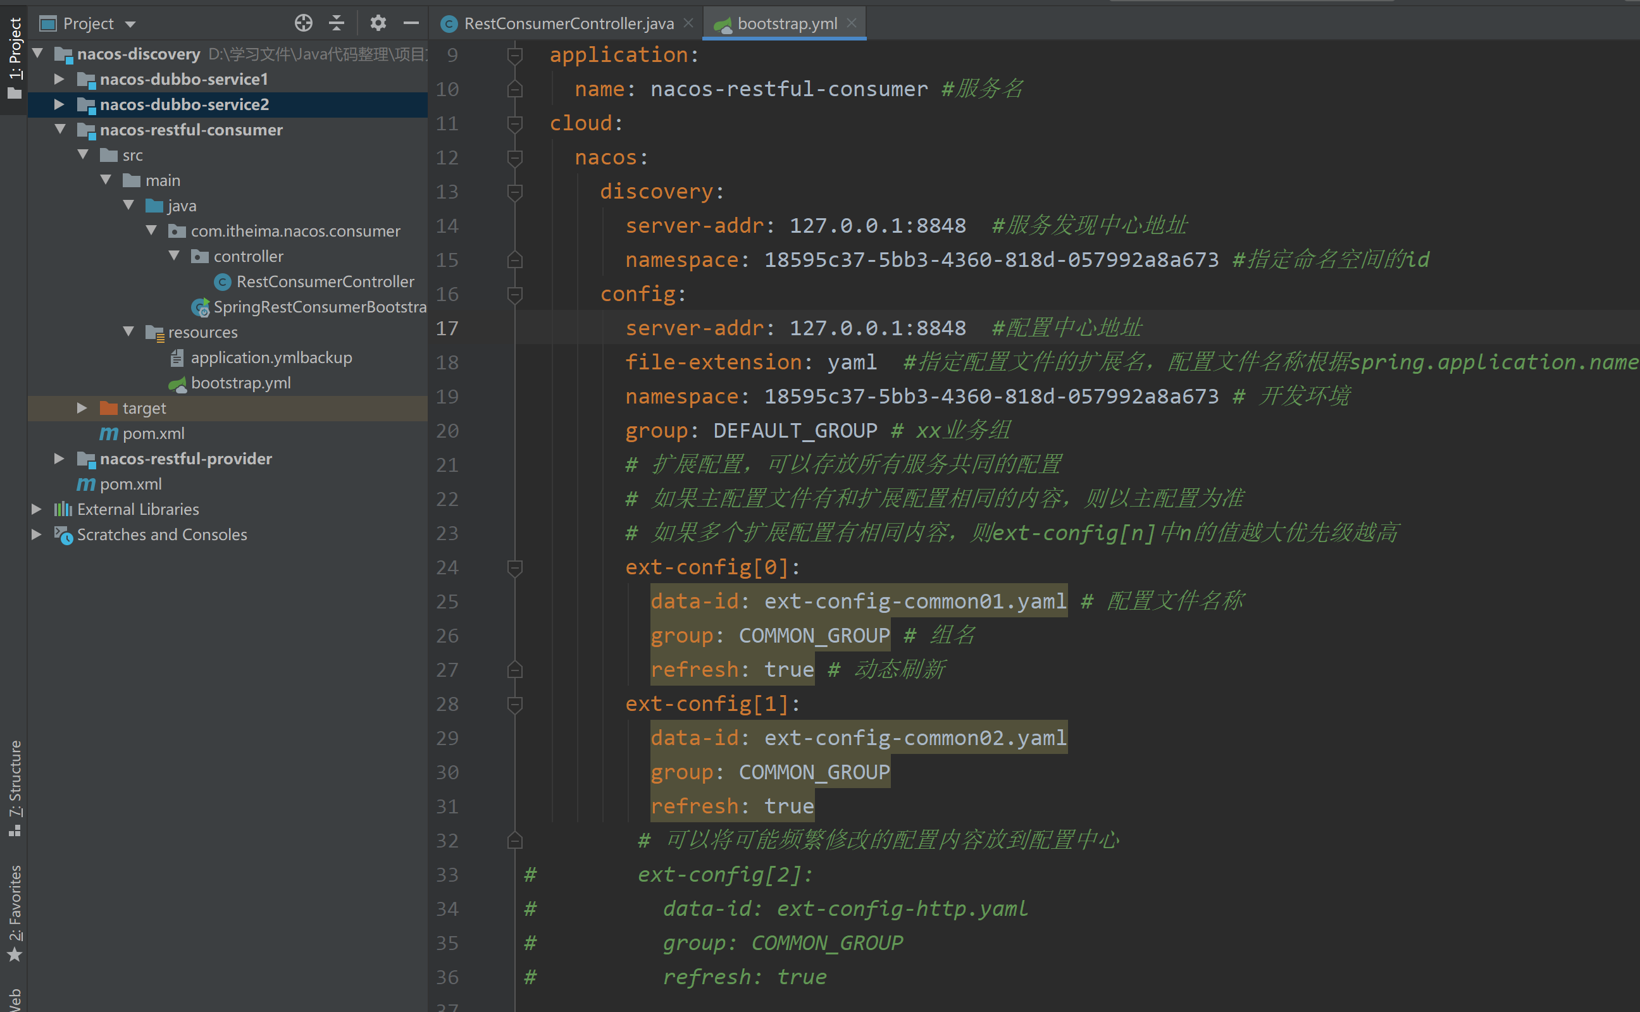Click the application.ymlbackup file icon
This screenshot has height=1012, width=1640.
(177, 358)
